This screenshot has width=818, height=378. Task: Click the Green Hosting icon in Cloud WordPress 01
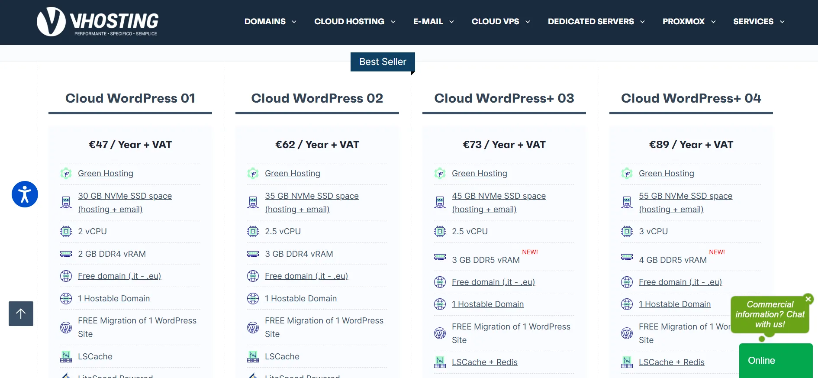point(66,174)
